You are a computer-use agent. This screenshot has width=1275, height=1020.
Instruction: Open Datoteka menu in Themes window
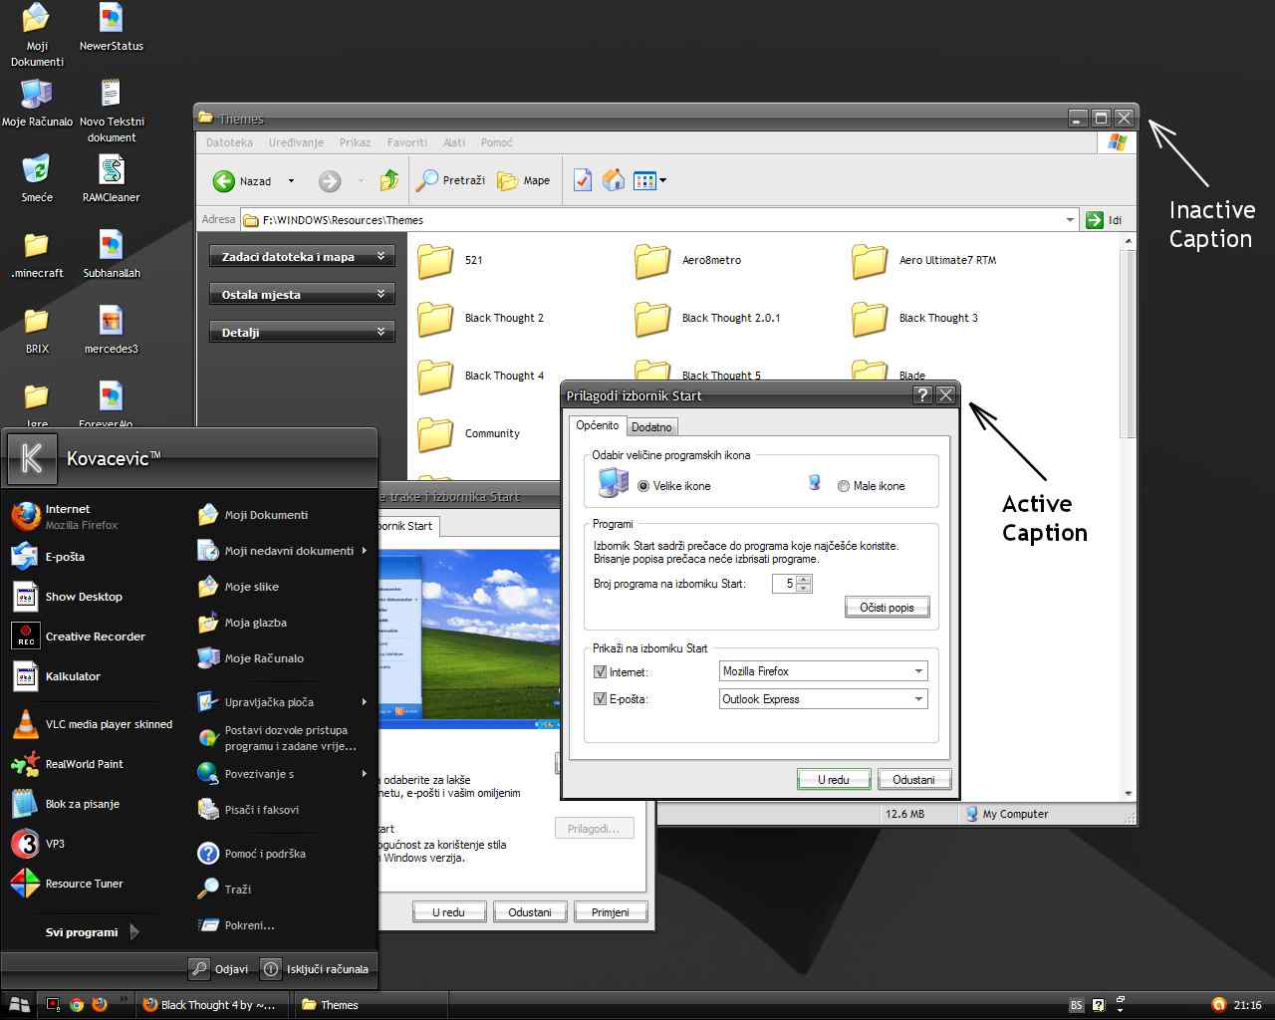click(229, 142)
